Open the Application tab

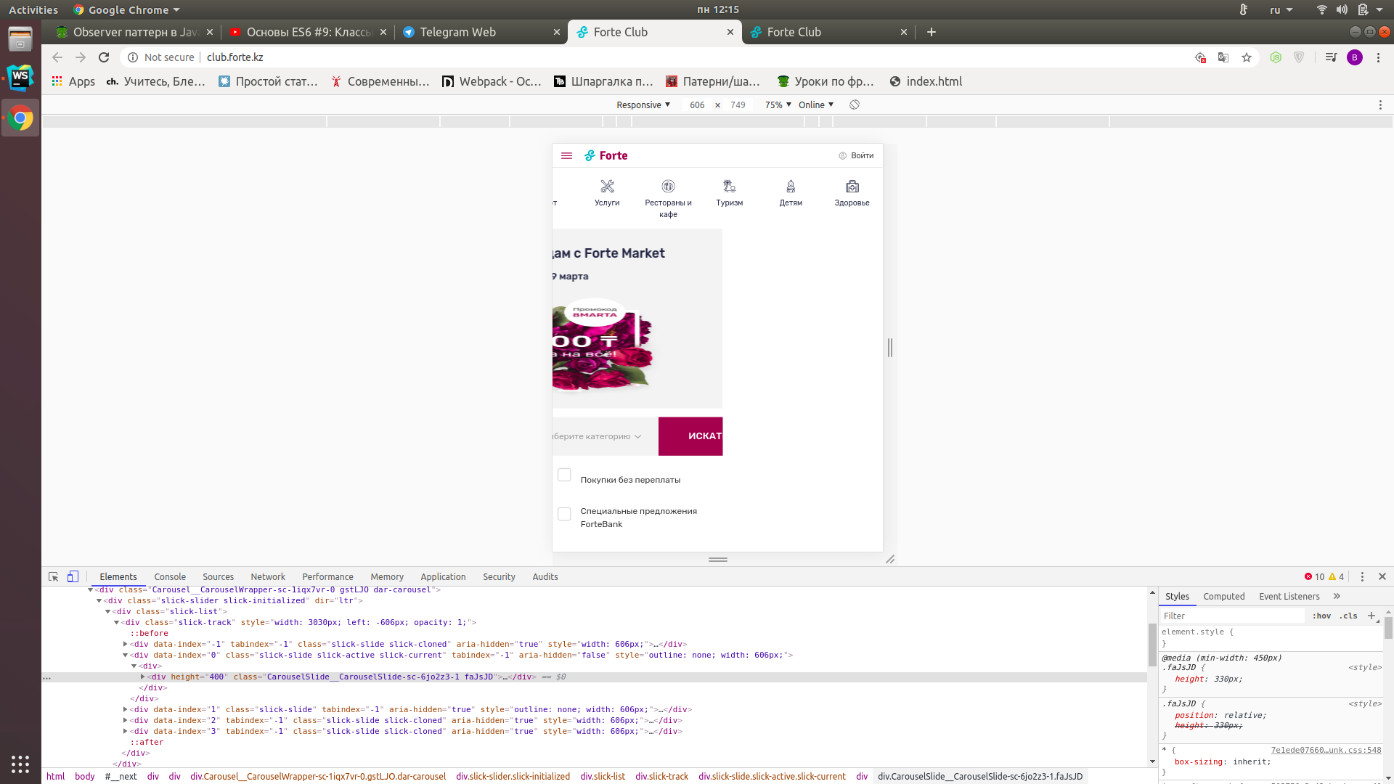point(443,576)
